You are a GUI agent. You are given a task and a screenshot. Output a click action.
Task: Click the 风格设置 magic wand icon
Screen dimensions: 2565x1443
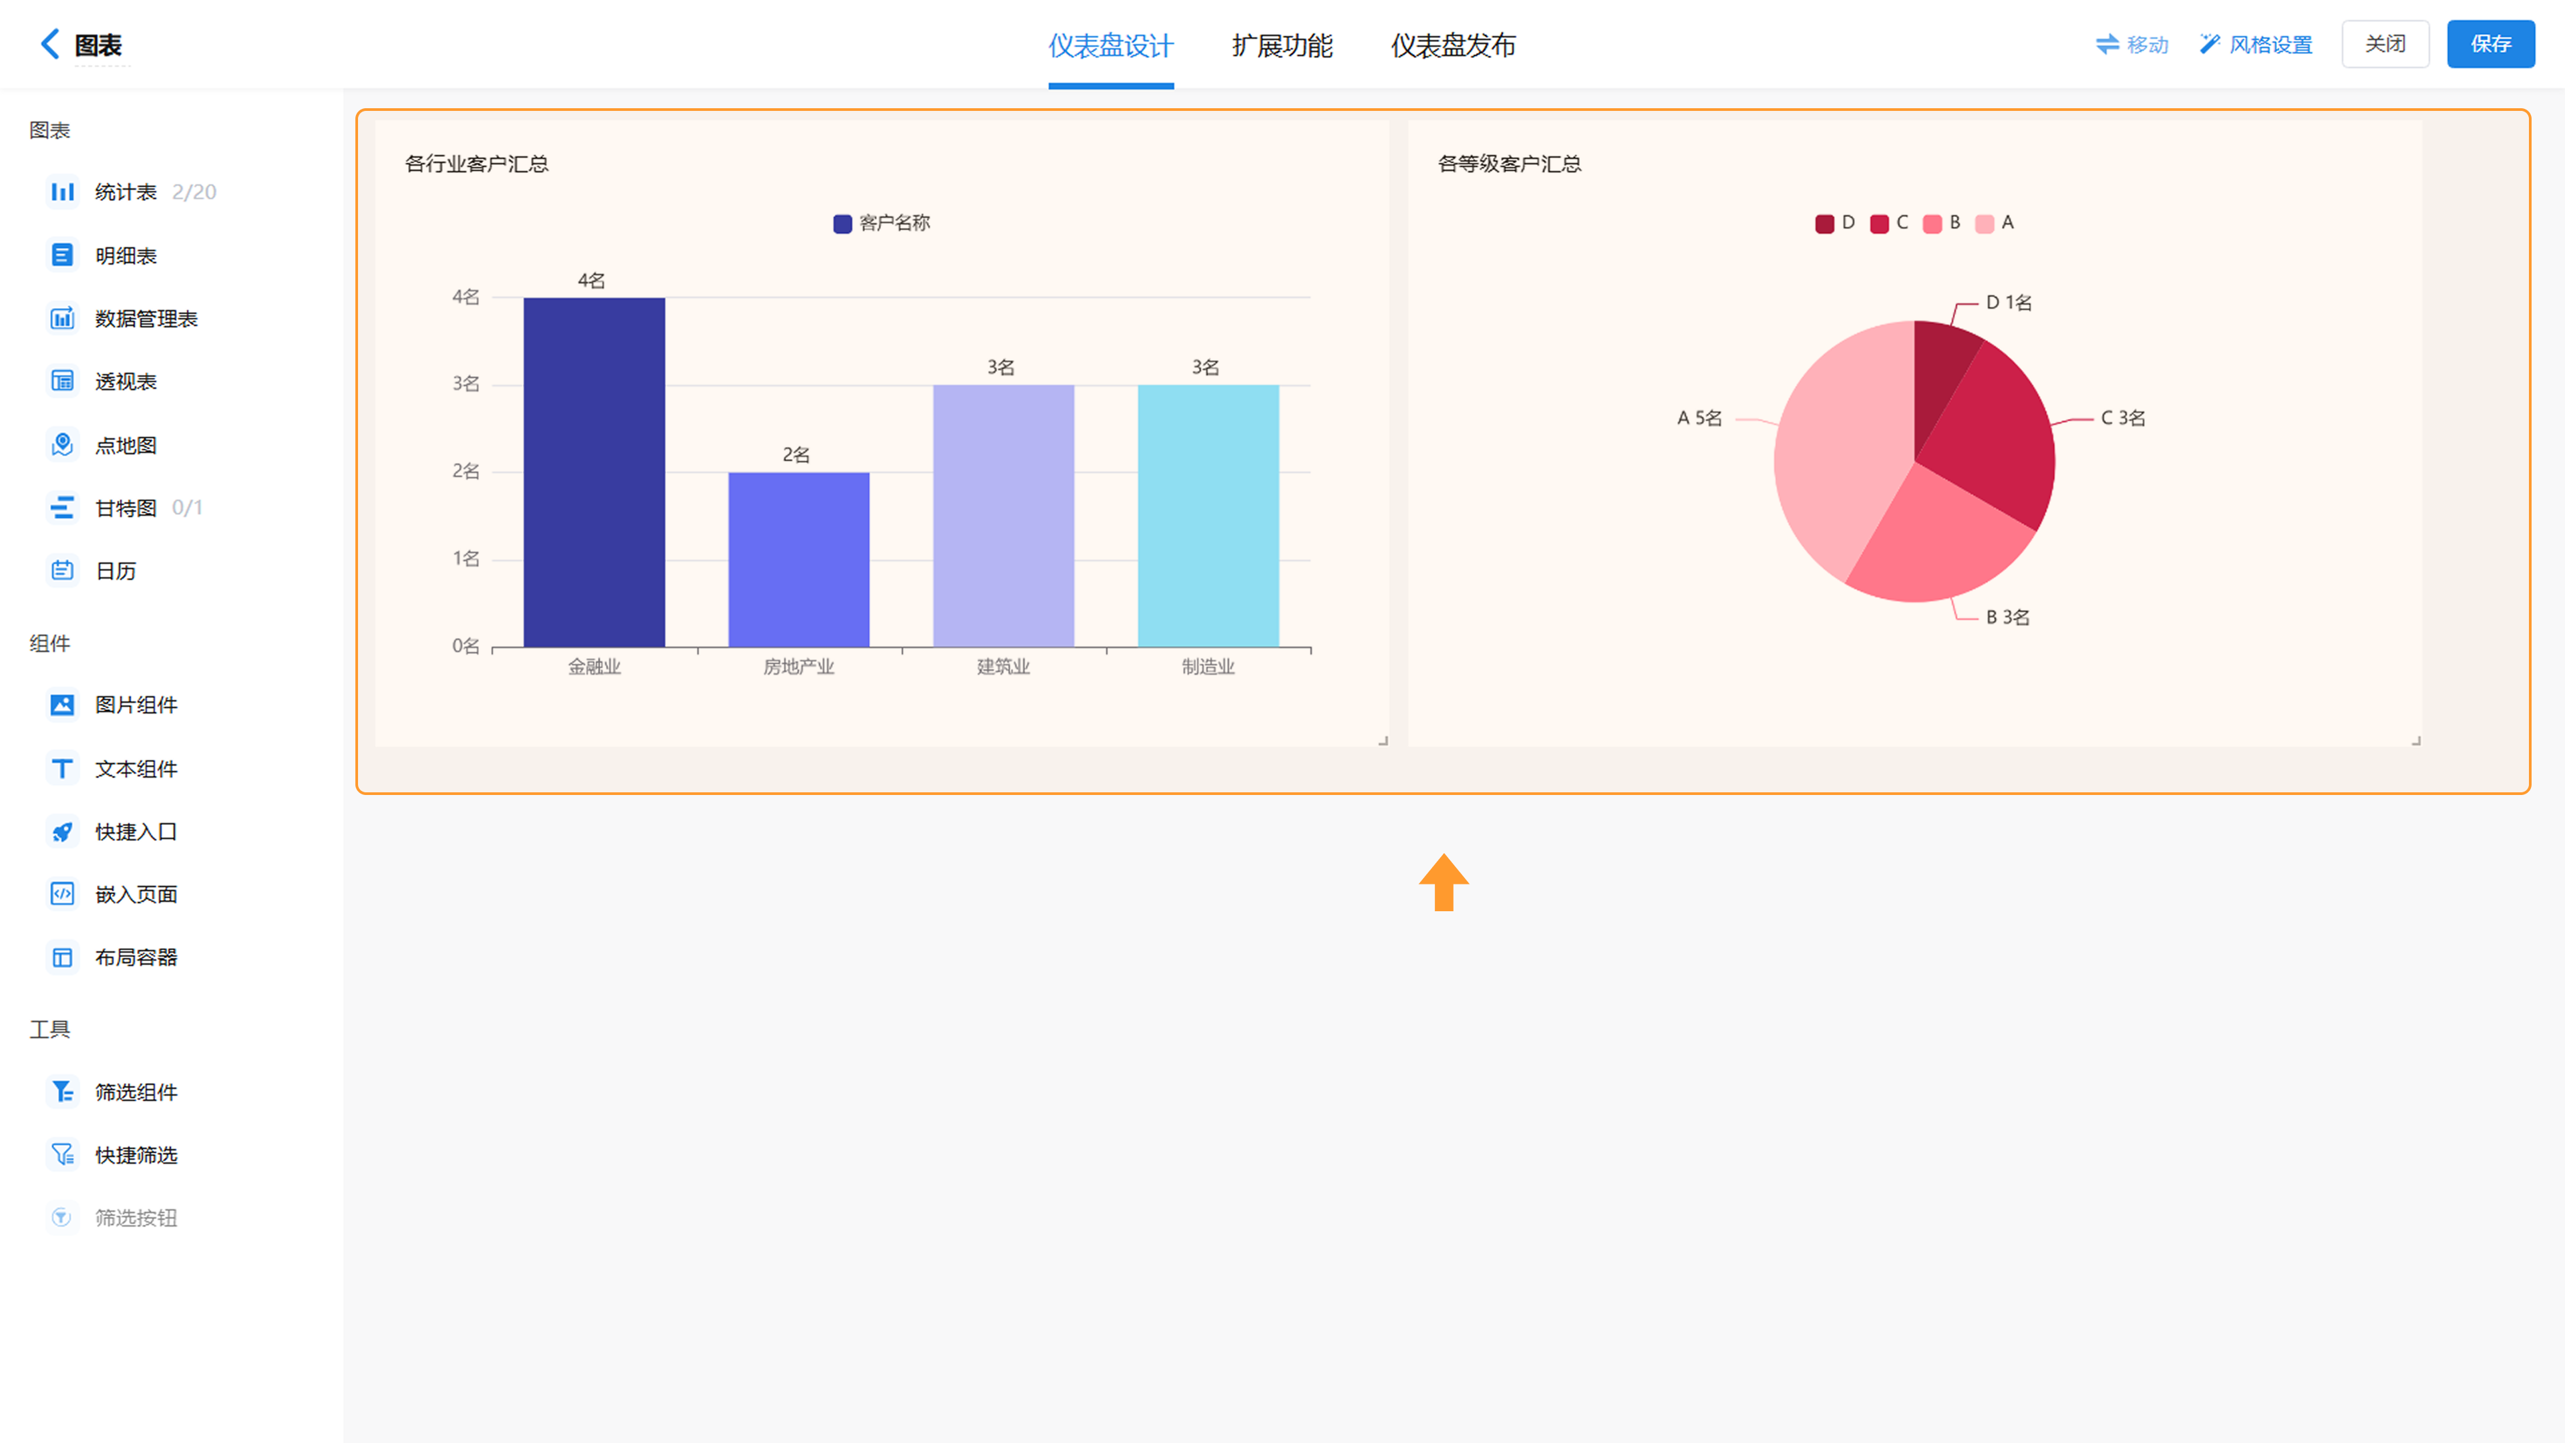(x=2210, y=44)
